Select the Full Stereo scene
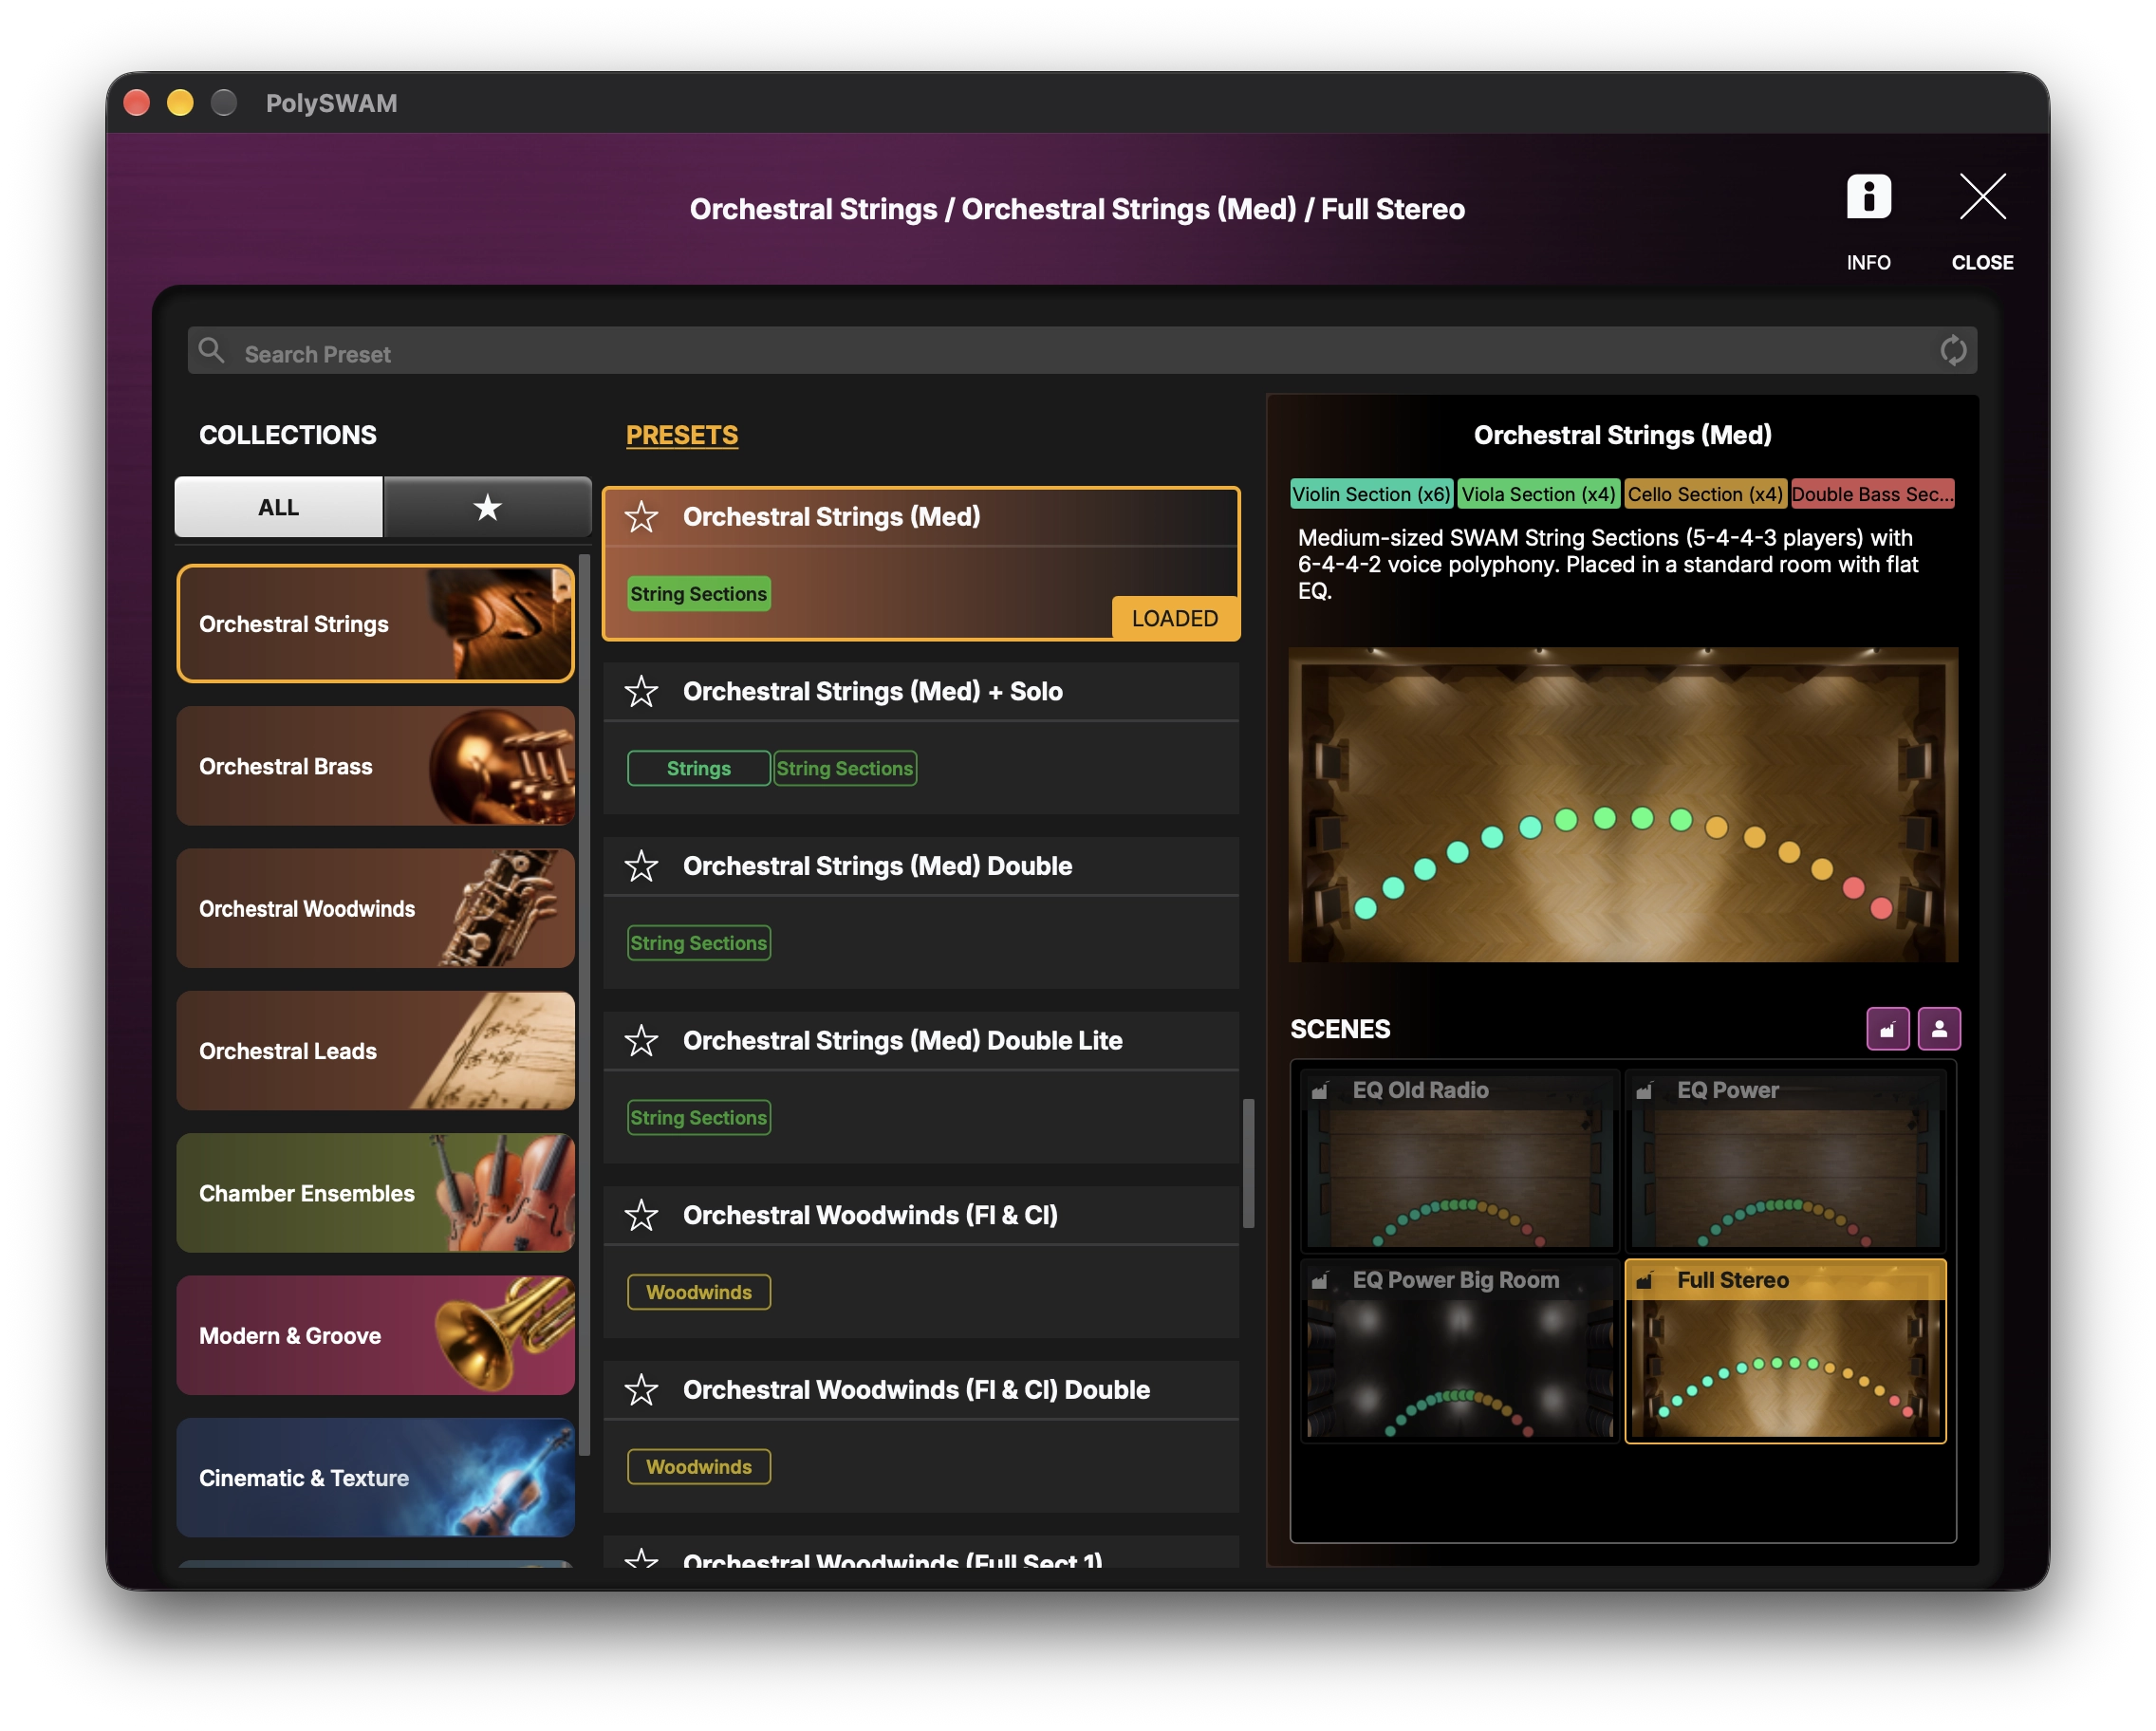Viewport: 2156px width, 1731px height. tap(1785, 1350)
